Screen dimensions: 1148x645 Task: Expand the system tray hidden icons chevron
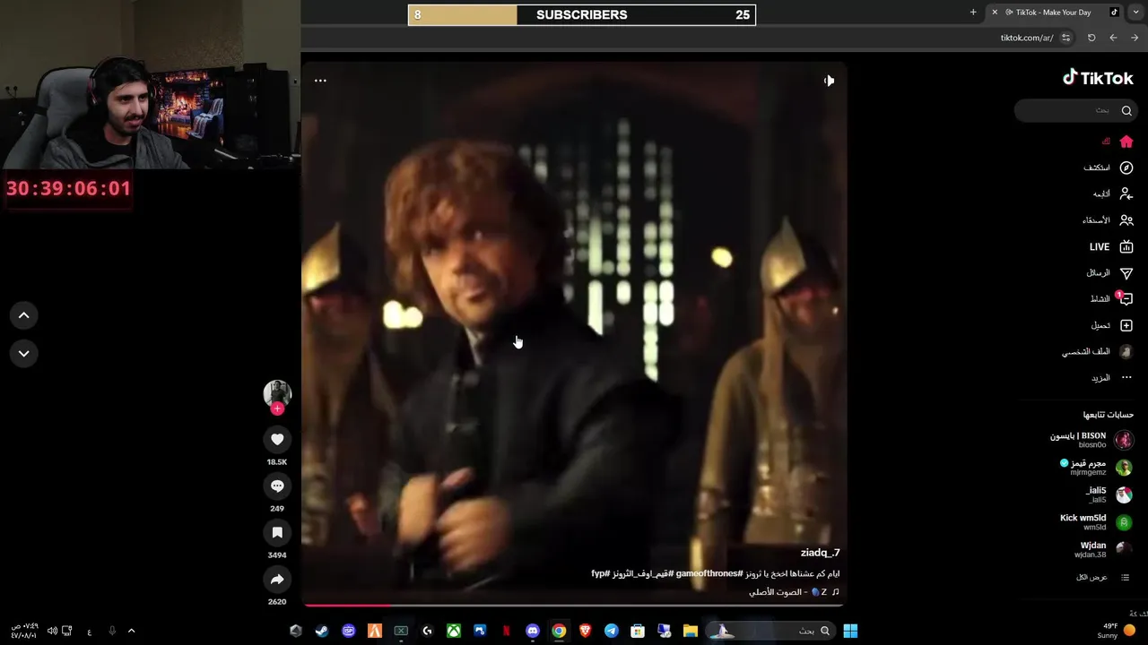131,631
